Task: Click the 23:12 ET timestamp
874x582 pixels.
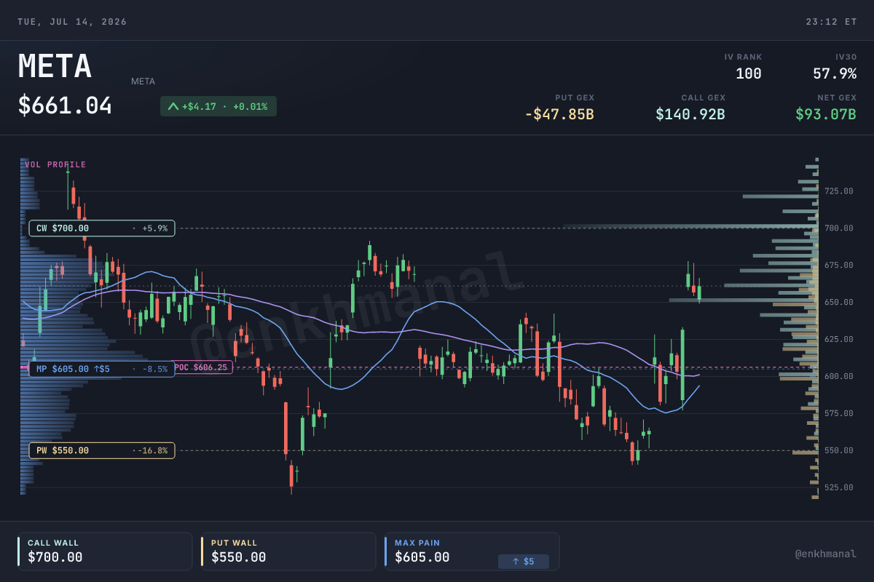Action: 831,22
